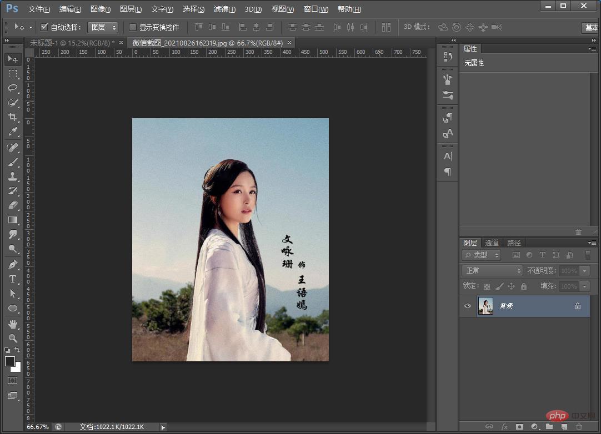The width and height of the screenshot is (601, 434).
Task: Click the 背景 layer thumbnail
Action: click(485, 306)
